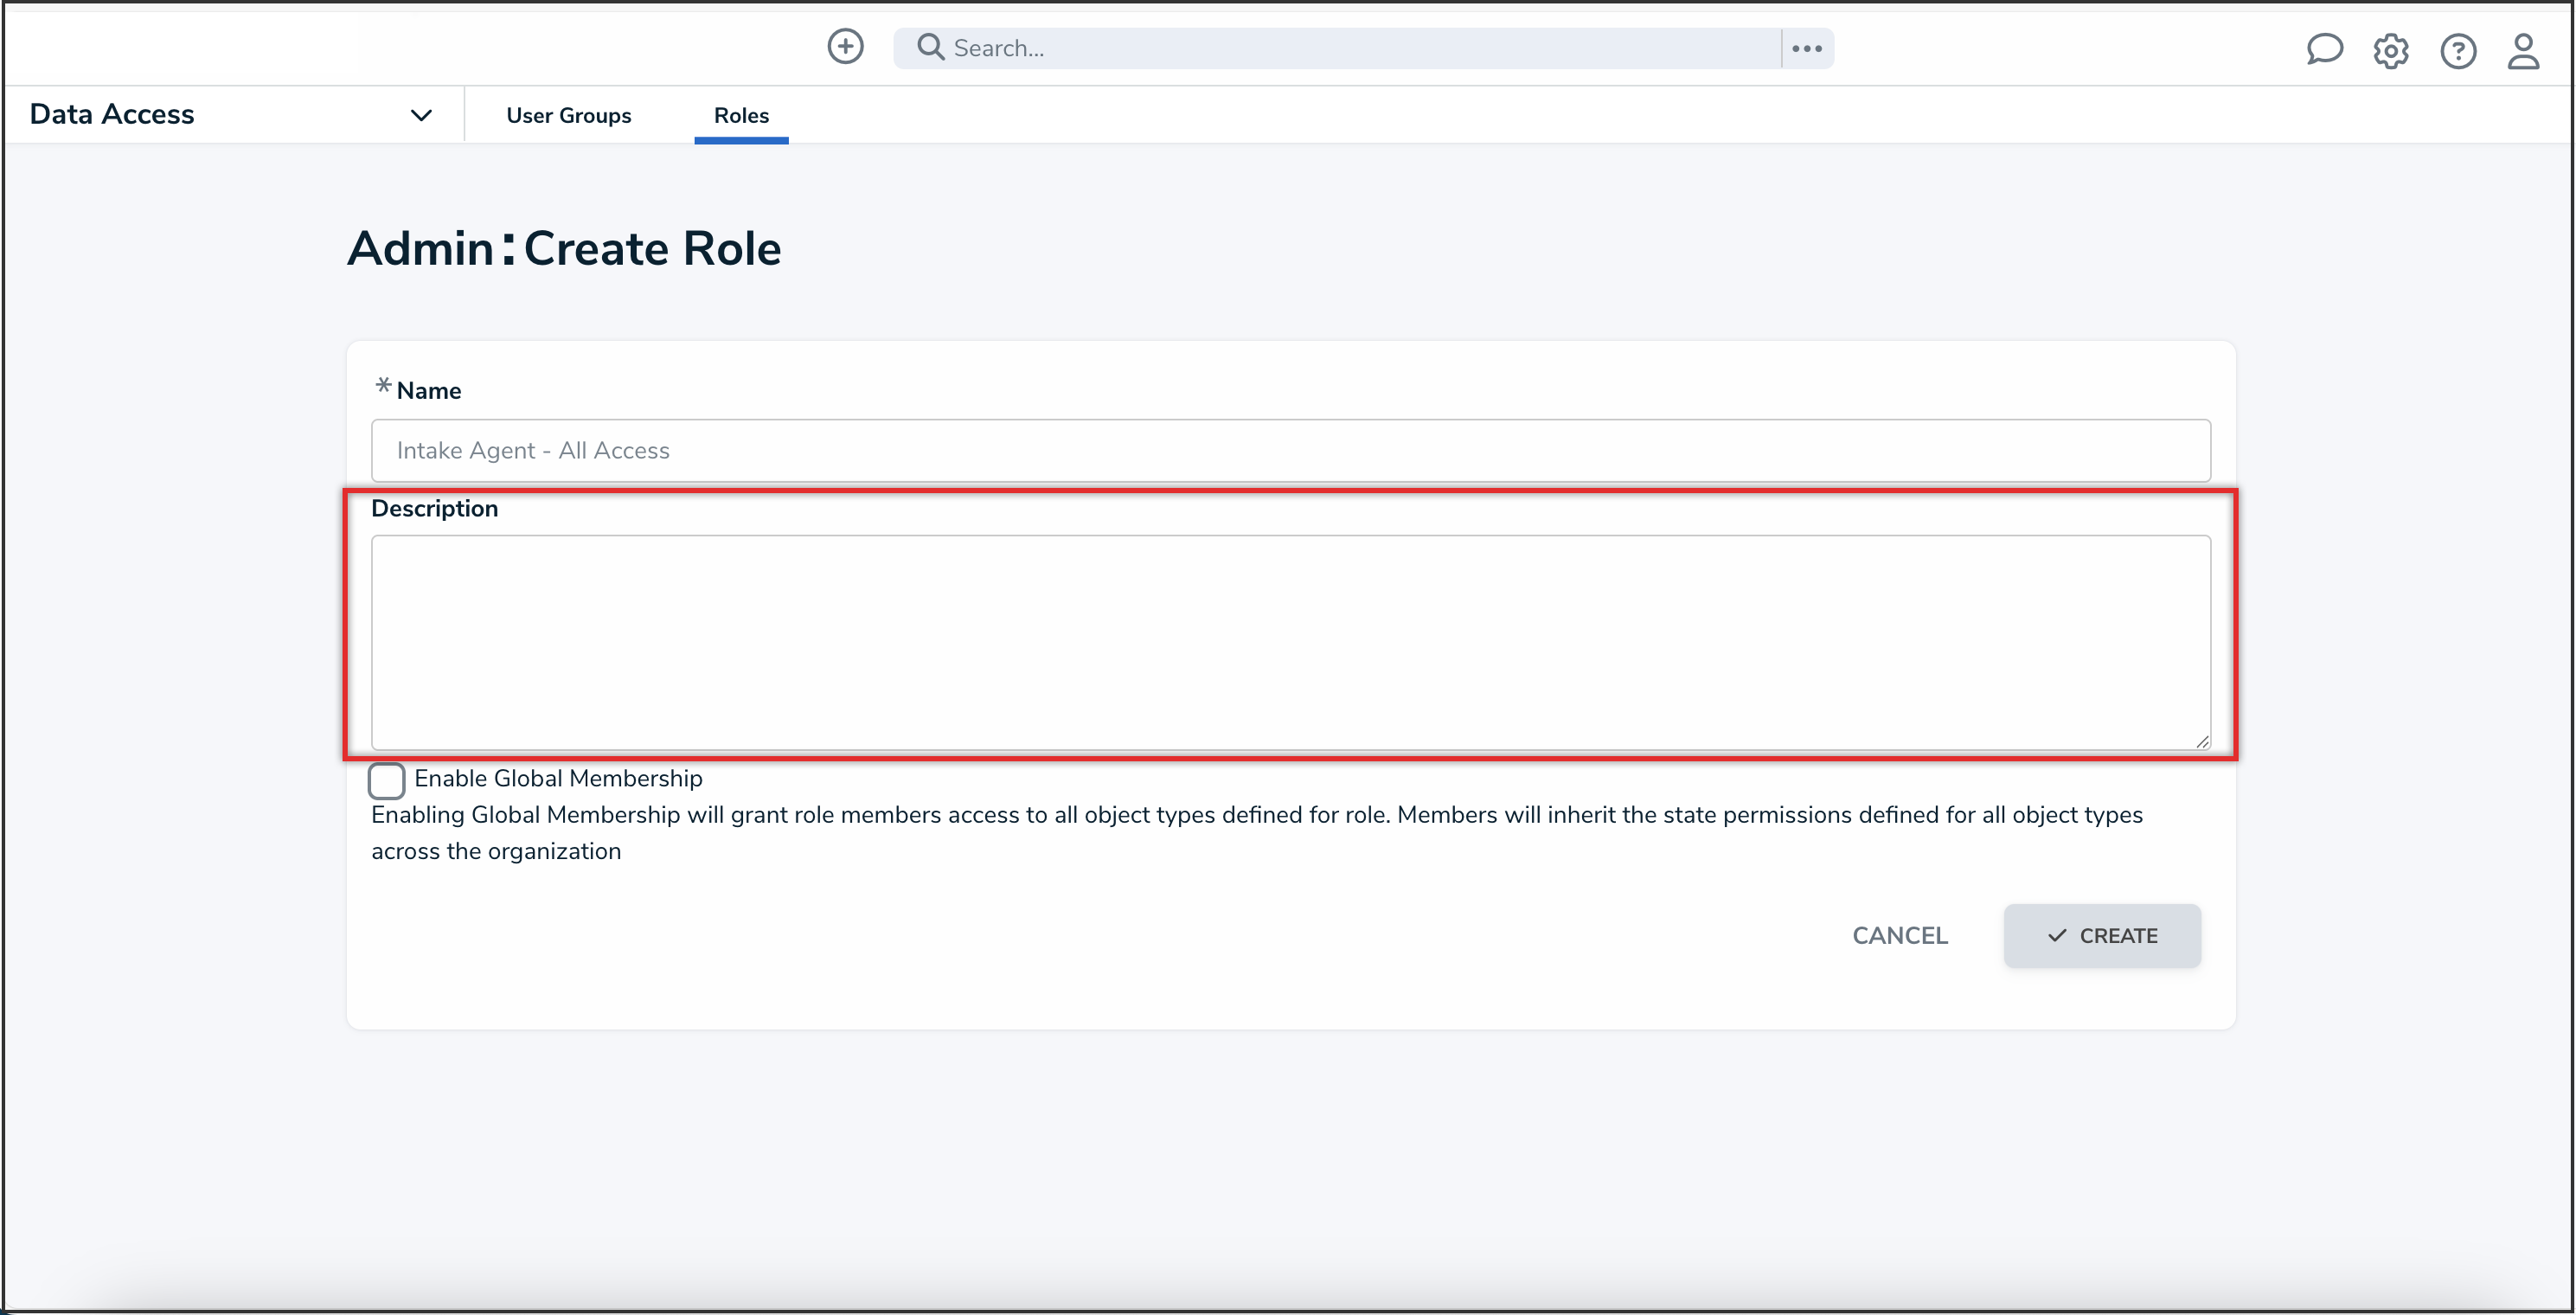The image size is (2576, 1315).
Task: Toggle Global Membership via its label text
Action: (558, 778)
